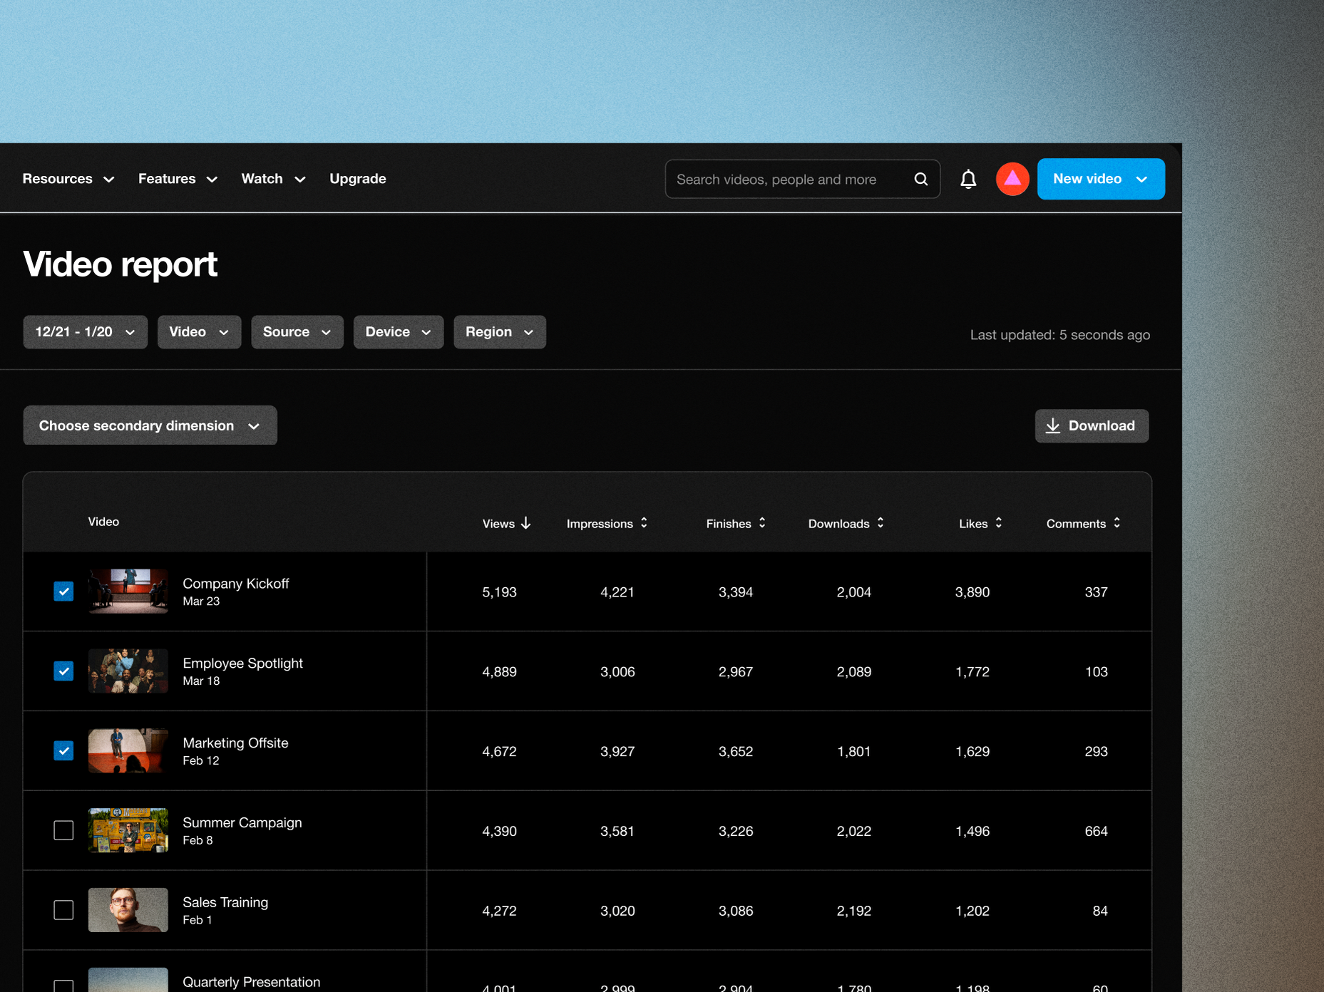This screenshot has height=992, width=1324.
Task: Expand Choose secondary dimension dropdown
Action: point(150,425)
